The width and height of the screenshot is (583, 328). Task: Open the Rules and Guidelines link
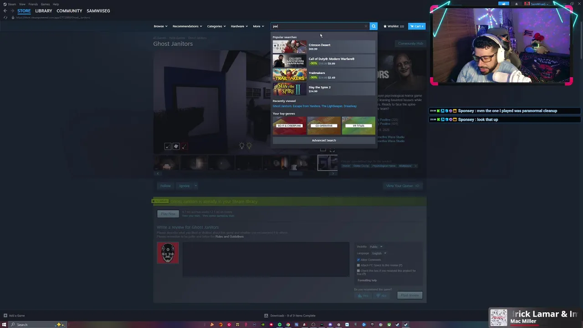coord(230,236)
